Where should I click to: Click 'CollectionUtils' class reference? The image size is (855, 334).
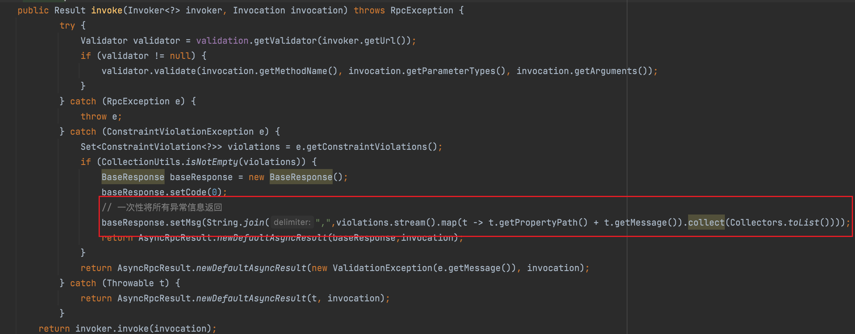coord(141,162)
